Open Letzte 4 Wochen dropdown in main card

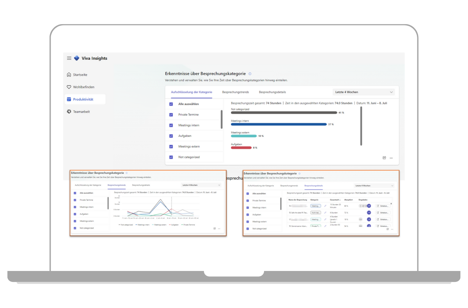tap(363, 92)
